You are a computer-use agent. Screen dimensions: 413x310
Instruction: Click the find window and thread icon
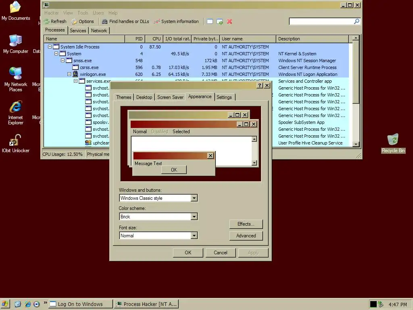[220, 21]
